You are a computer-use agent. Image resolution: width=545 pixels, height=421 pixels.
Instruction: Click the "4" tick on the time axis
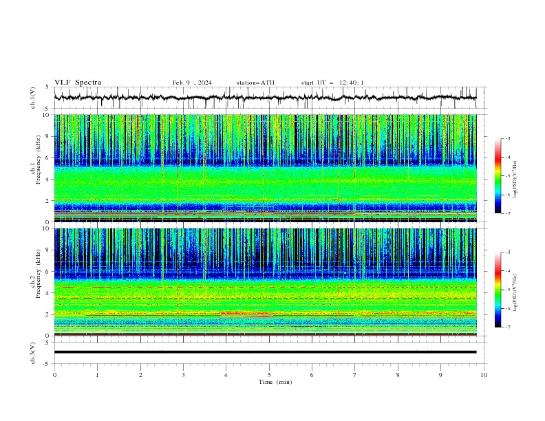[226, 375]
